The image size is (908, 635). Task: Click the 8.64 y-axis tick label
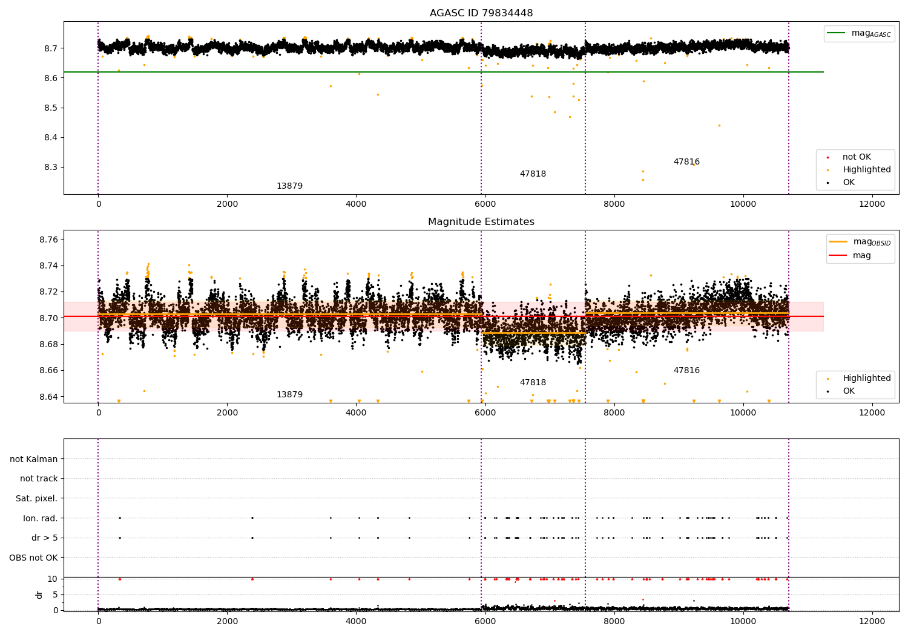pyautogui.click(x=49, y=397)
